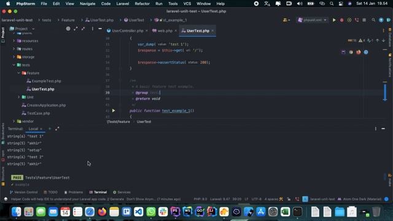Open terminal panel options kebab menu
This screenshot has width=393, height=221.
[375, 128]
